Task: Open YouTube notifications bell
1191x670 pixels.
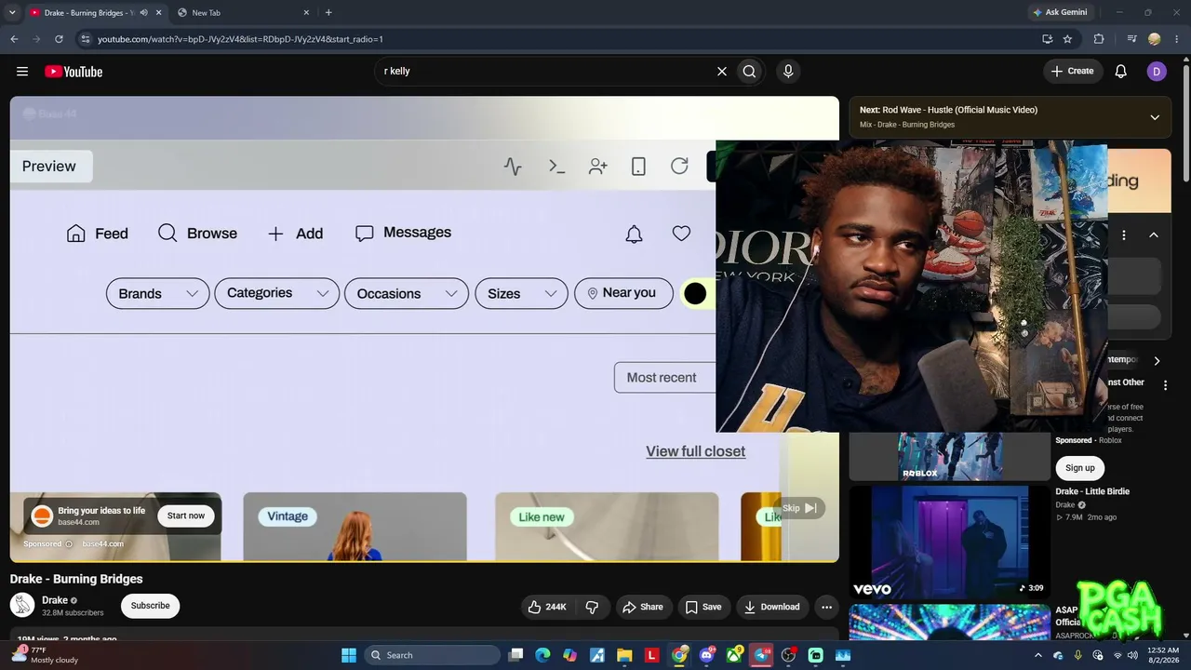Action: (x=1121, y=72)
